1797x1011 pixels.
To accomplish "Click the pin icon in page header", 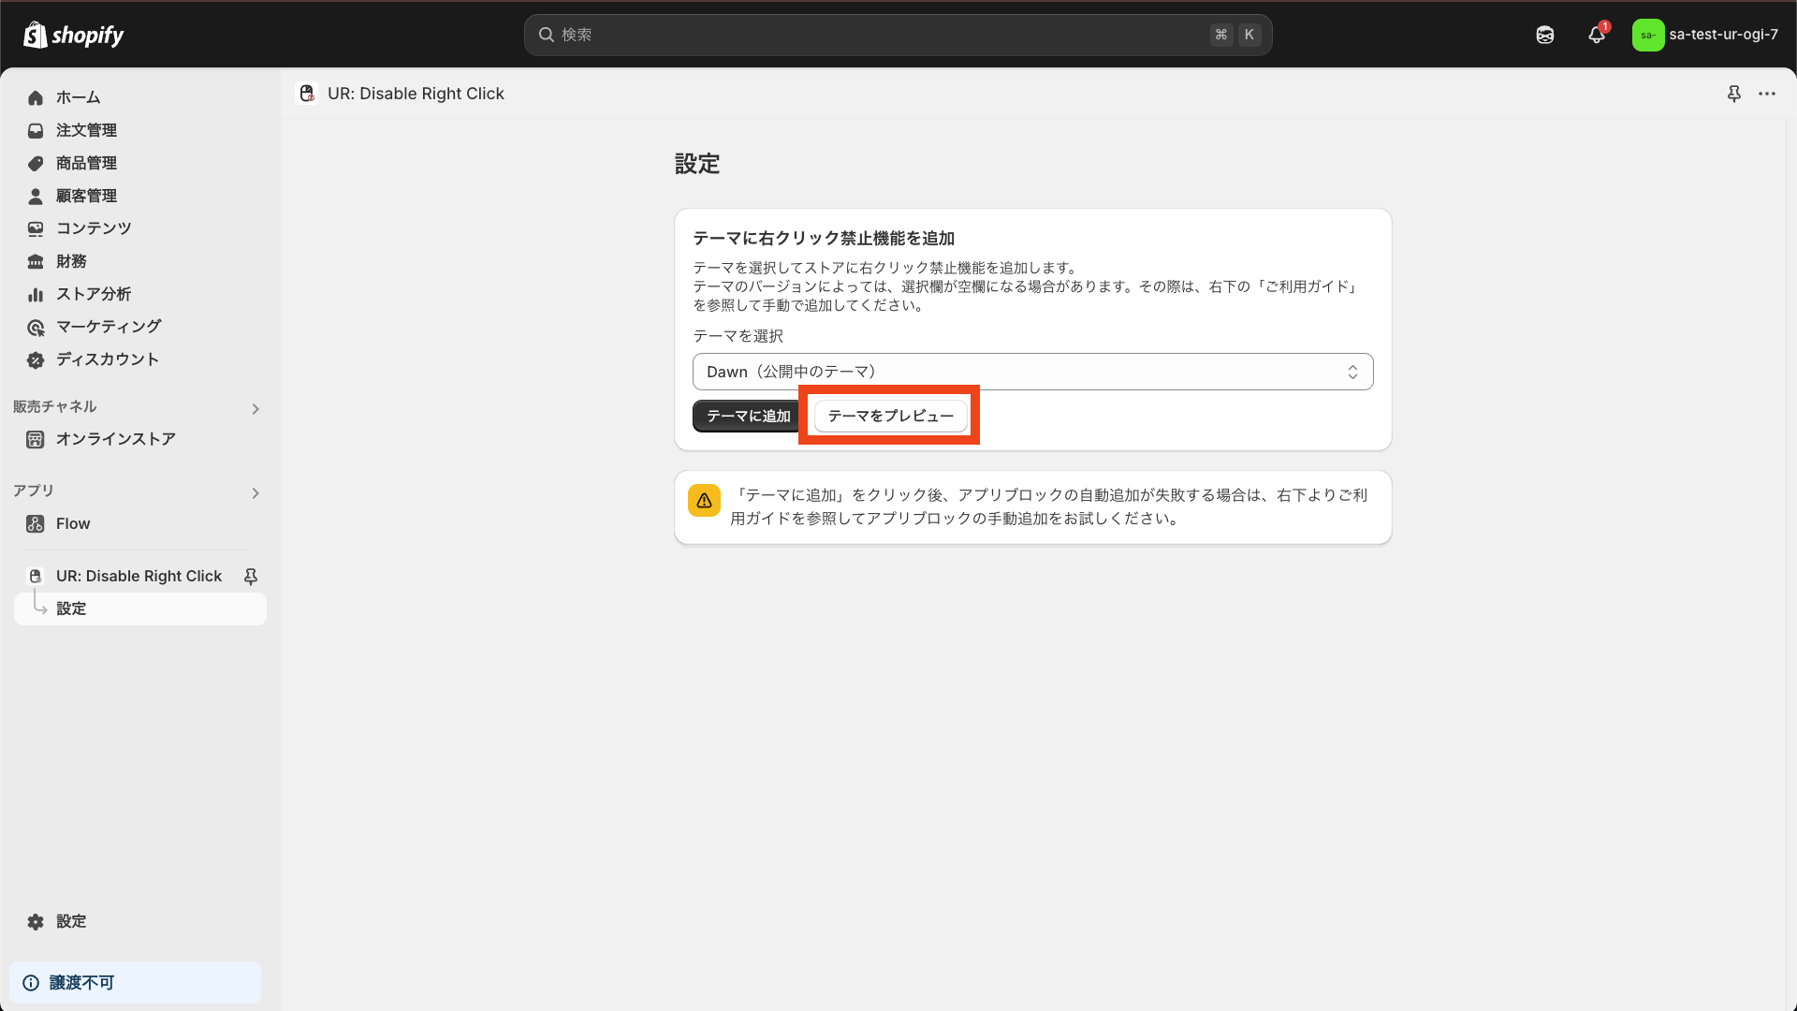I will click(x=1733, y=94).
